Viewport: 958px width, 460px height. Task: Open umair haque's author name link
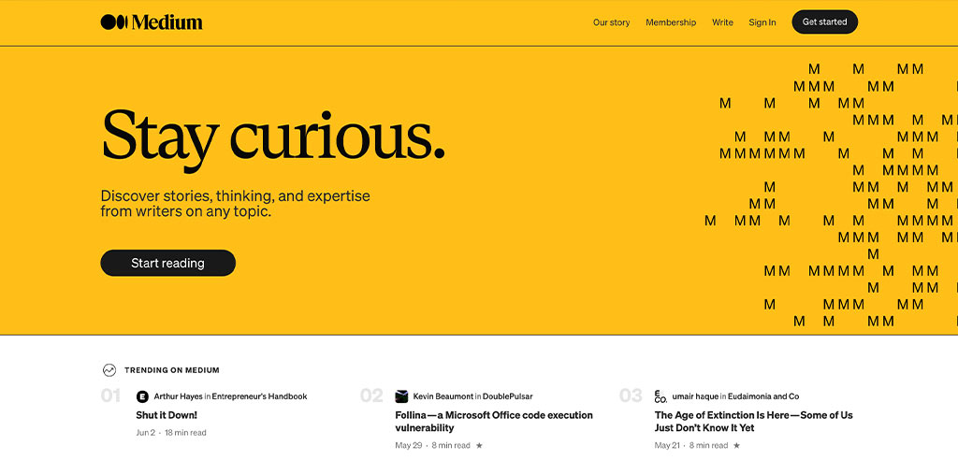pos(695,396)
